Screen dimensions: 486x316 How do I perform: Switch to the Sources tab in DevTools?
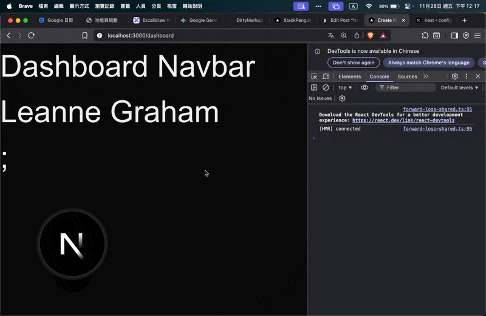click(x=407, y=77)
